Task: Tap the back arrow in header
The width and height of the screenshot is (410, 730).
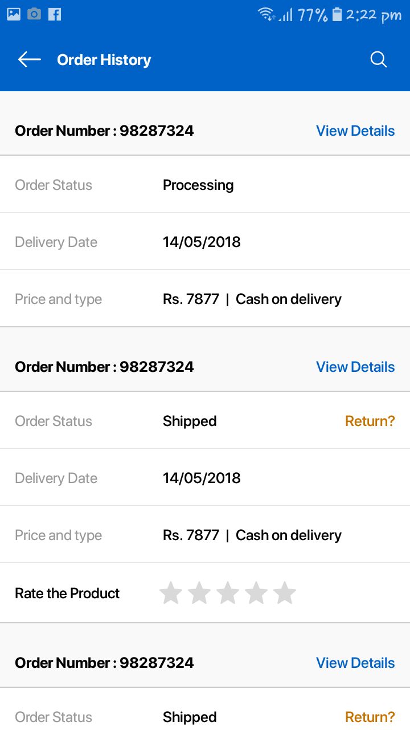Action: (29, 59)
